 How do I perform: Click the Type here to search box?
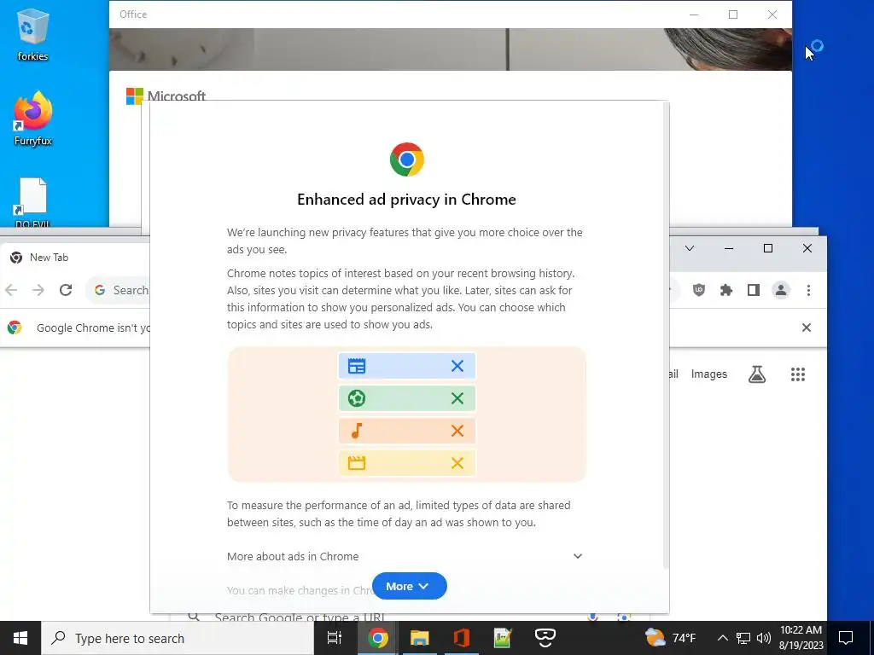click(x=178, y=638)
